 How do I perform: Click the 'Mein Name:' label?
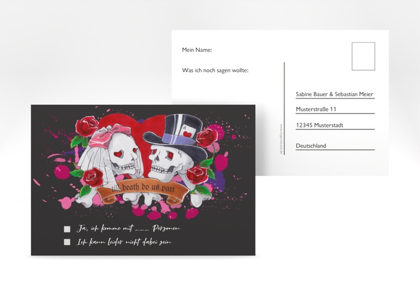pyautogui.click(x=197, y=50)
